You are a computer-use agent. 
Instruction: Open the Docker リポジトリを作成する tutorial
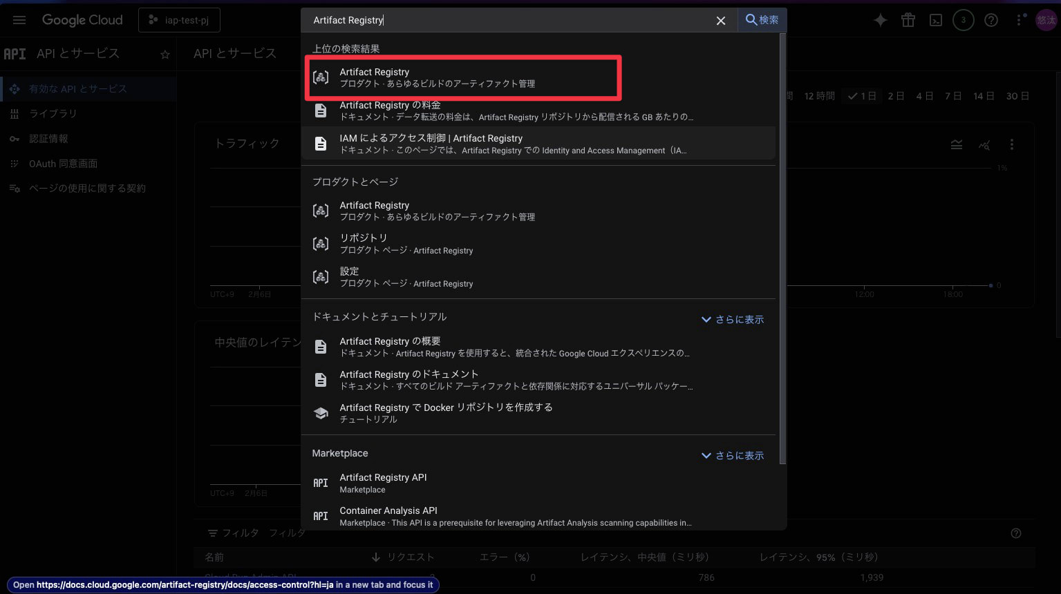[538, 413]
